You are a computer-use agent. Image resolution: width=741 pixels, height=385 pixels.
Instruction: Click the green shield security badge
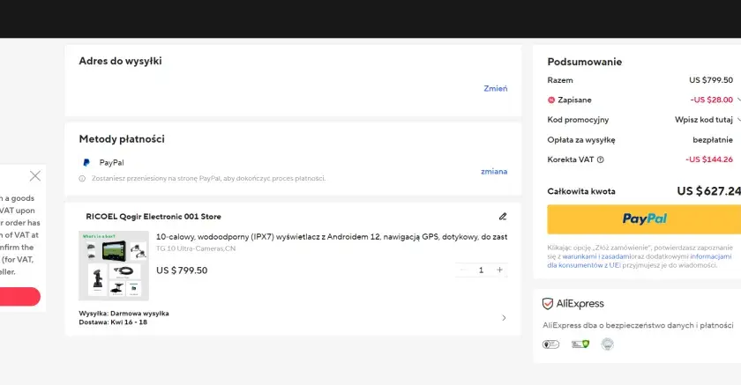pos(580,344)
